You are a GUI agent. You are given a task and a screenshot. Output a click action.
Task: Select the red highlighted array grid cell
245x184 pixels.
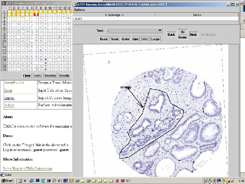click(x=36, y=15)
